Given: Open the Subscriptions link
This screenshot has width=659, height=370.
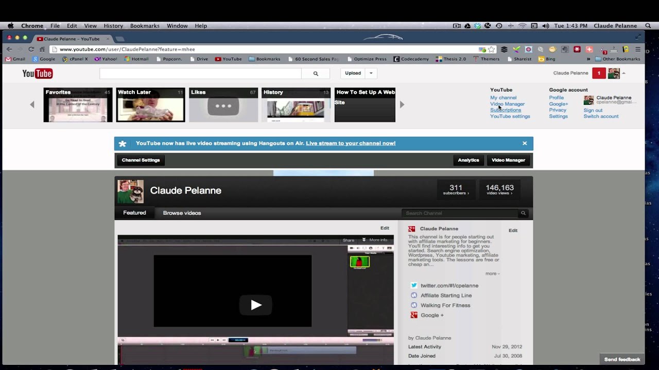Looking at the screenshot, I should [506, 110].
